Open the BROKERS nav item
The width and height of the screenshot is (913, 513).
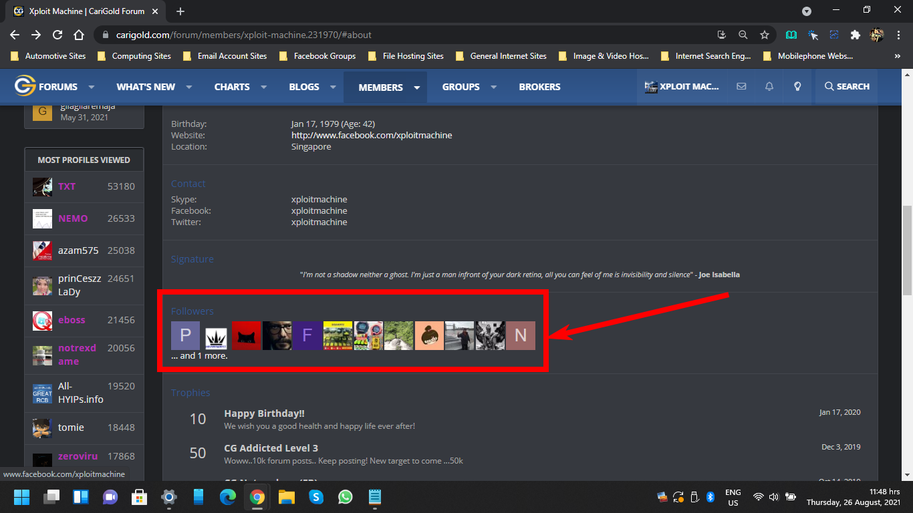[539, 87]
